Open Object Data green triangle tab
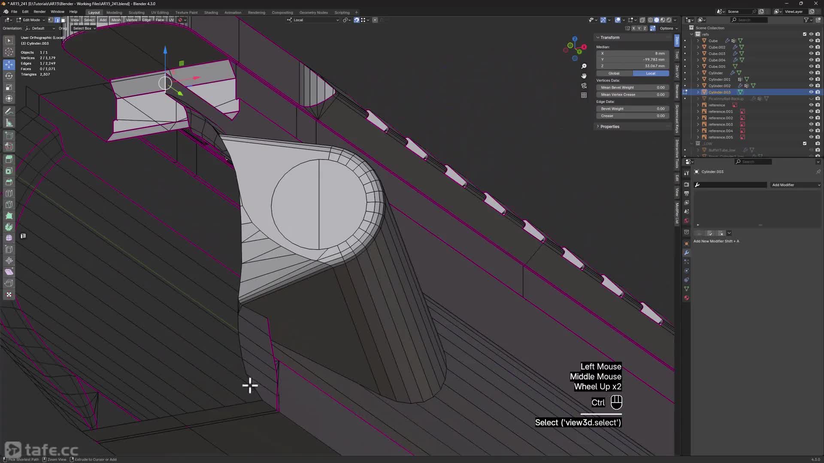The height and width of the screenshot is (463, 824). (686, 289)
